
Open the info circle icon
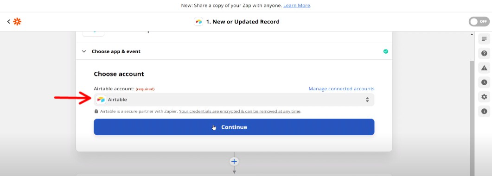tap(484, 111)
